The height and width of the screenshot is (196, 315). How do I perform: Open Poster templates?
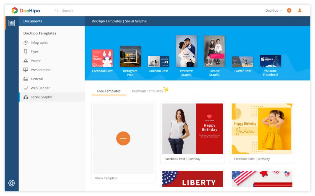pos(36,61)
